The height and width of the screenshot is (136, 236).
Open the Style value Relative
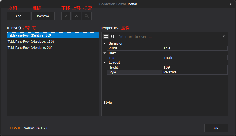point(195,72)
